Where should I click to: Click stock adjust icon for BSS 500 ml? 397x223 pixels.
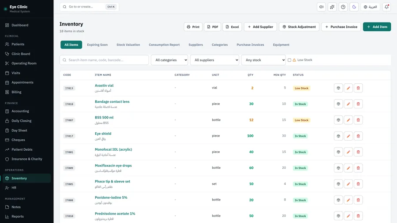click(338, 120)
